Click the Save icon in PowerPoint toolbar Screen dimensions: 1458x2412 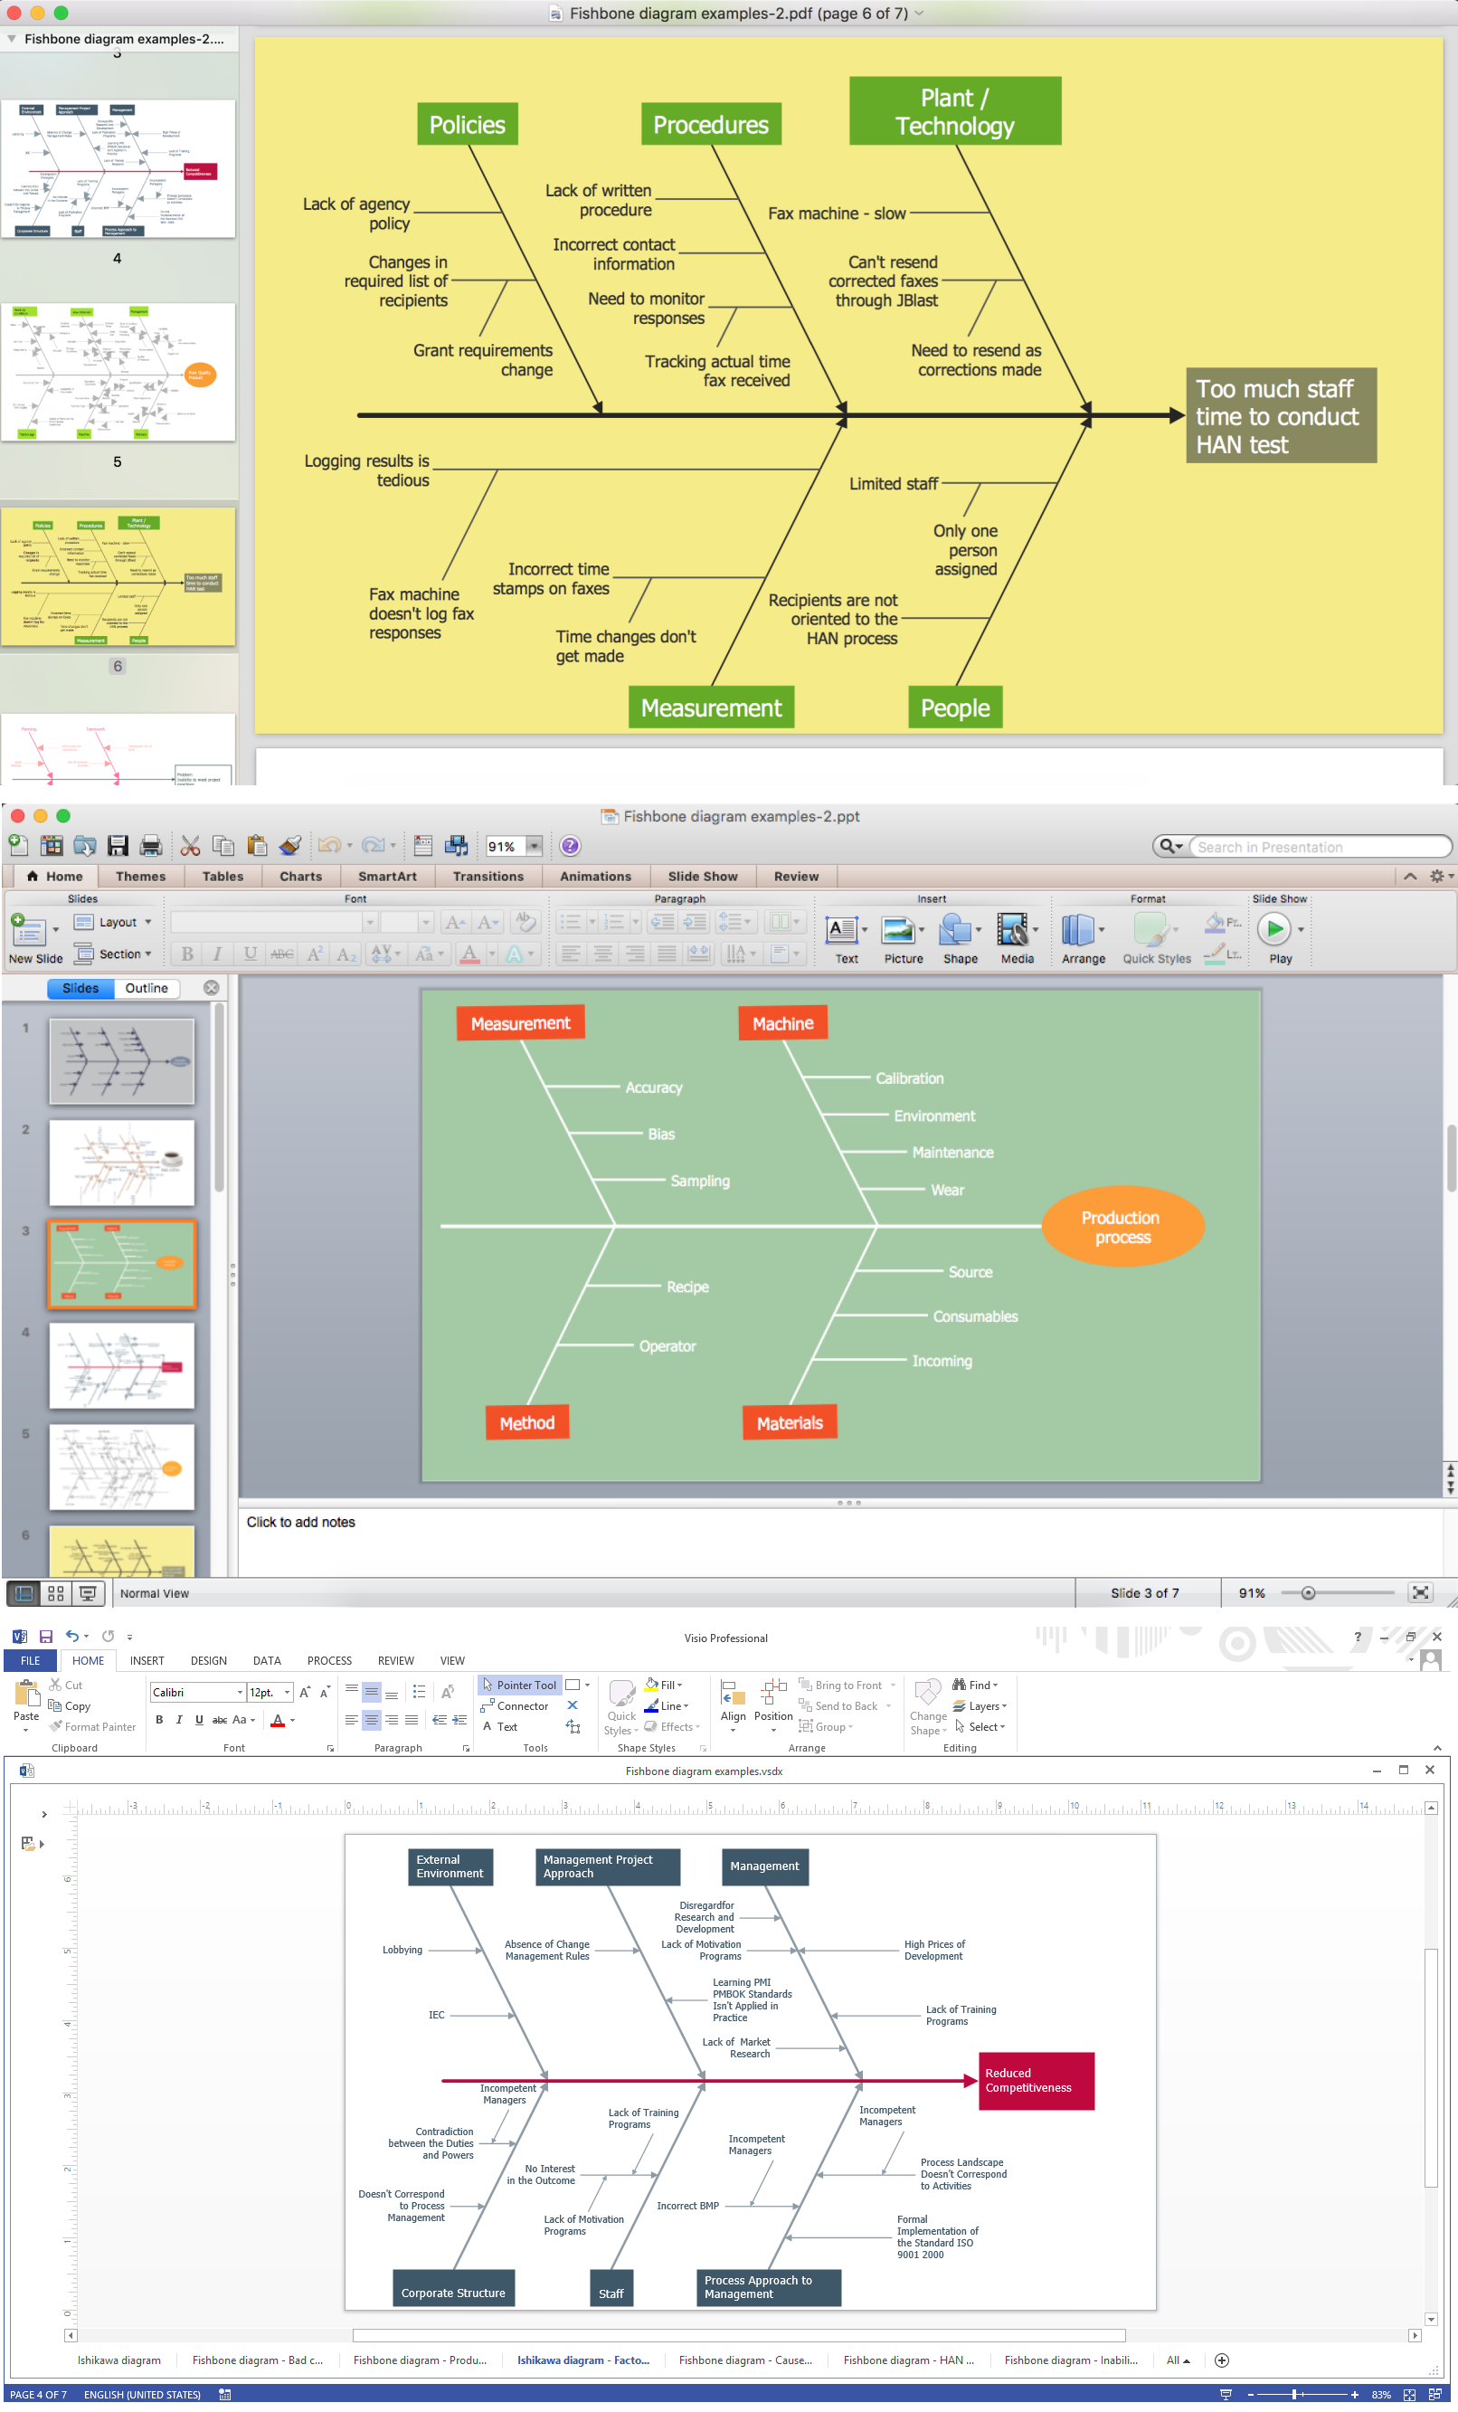click(118, 846)
